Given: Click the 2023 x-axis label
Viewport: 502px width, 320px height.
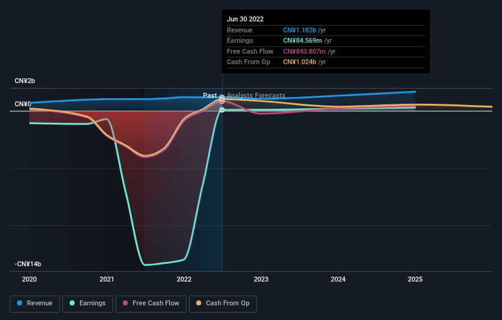Looking at the screenshot, I should (261, 280).
